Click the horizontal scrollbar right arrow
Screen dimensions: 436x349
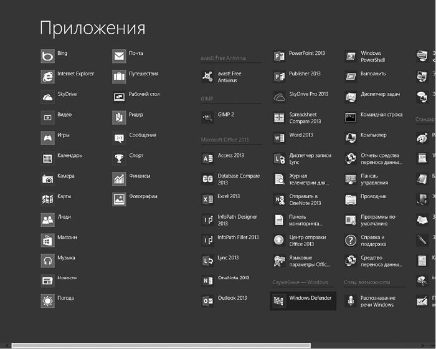[430, 345]
